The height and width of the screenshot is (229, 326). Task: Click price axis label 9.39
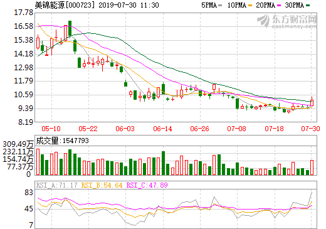26,109
